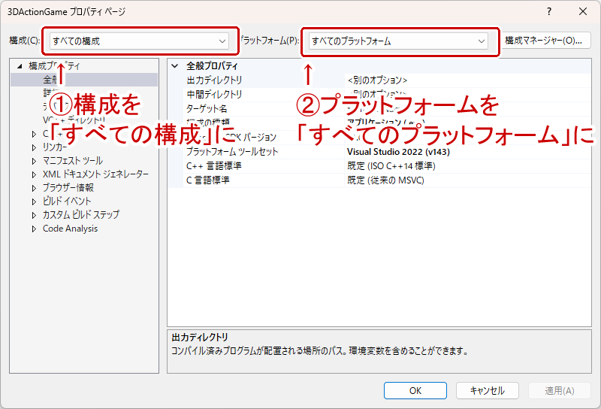Select カスタム ビルド ステップ in the tree

[80, 215]
